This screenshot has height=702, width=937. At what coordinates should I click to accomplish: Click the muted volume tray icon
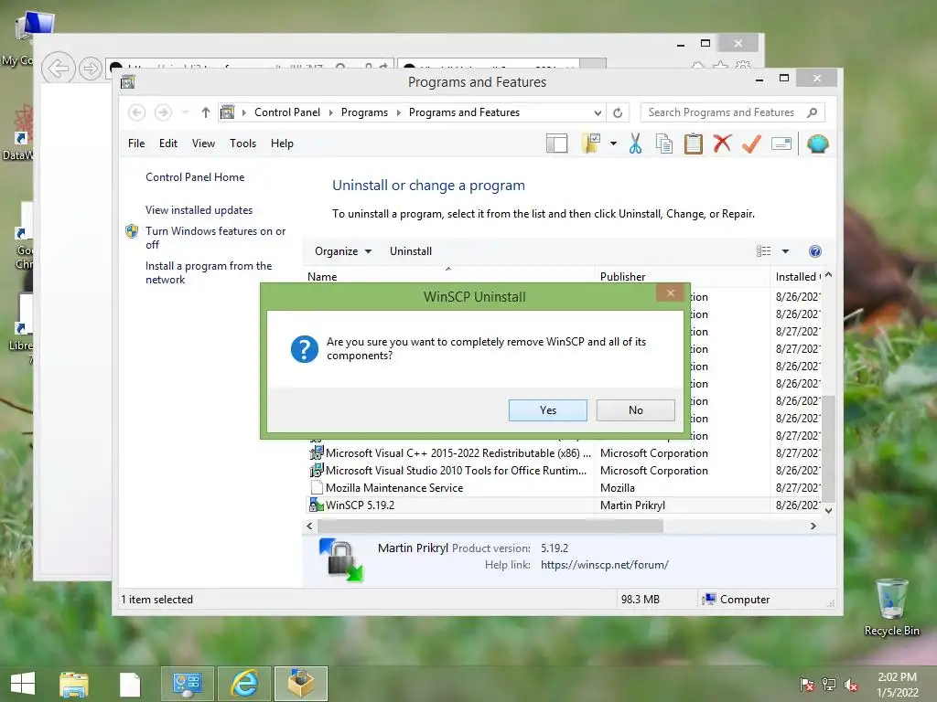point(851,685)
